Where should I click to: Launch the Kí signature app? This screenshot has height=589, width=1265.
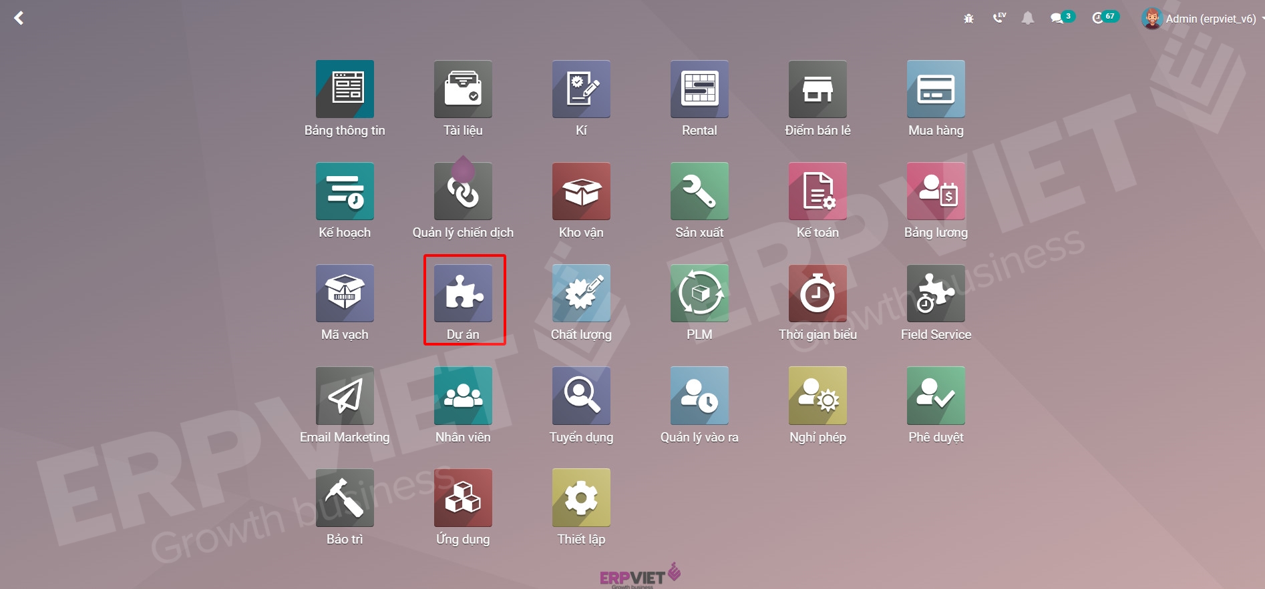tap(581, 89)
